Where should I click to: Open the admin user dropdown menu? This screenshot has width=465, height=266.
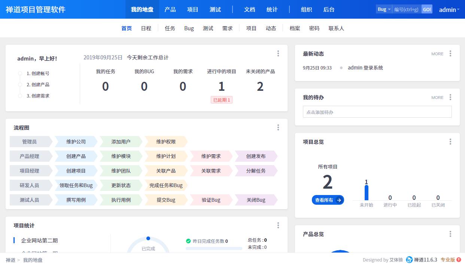[449, 10]
